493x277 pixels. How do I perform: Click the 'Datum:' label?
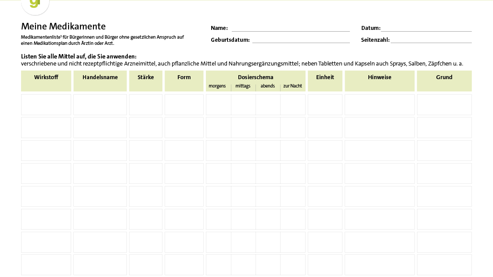(x=371, y=28)
